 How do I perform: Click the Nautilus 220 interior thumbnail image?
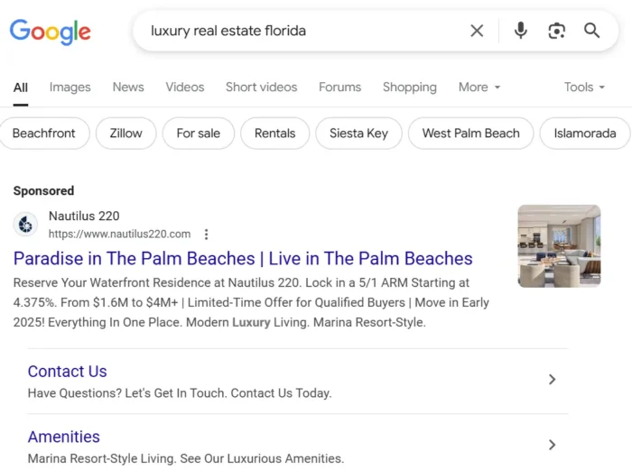point(559,246)
